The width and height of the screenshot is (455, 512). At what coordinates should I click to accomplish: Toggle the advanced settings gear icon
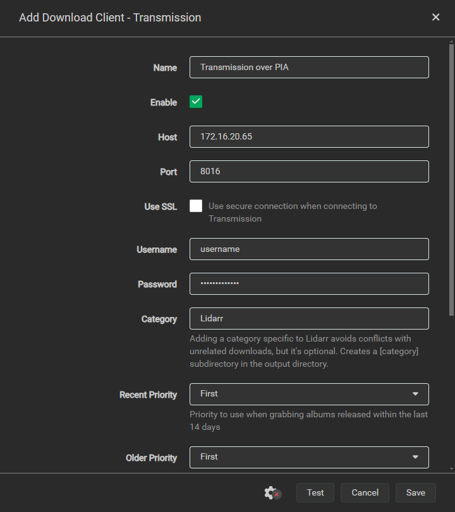(270, 492)
